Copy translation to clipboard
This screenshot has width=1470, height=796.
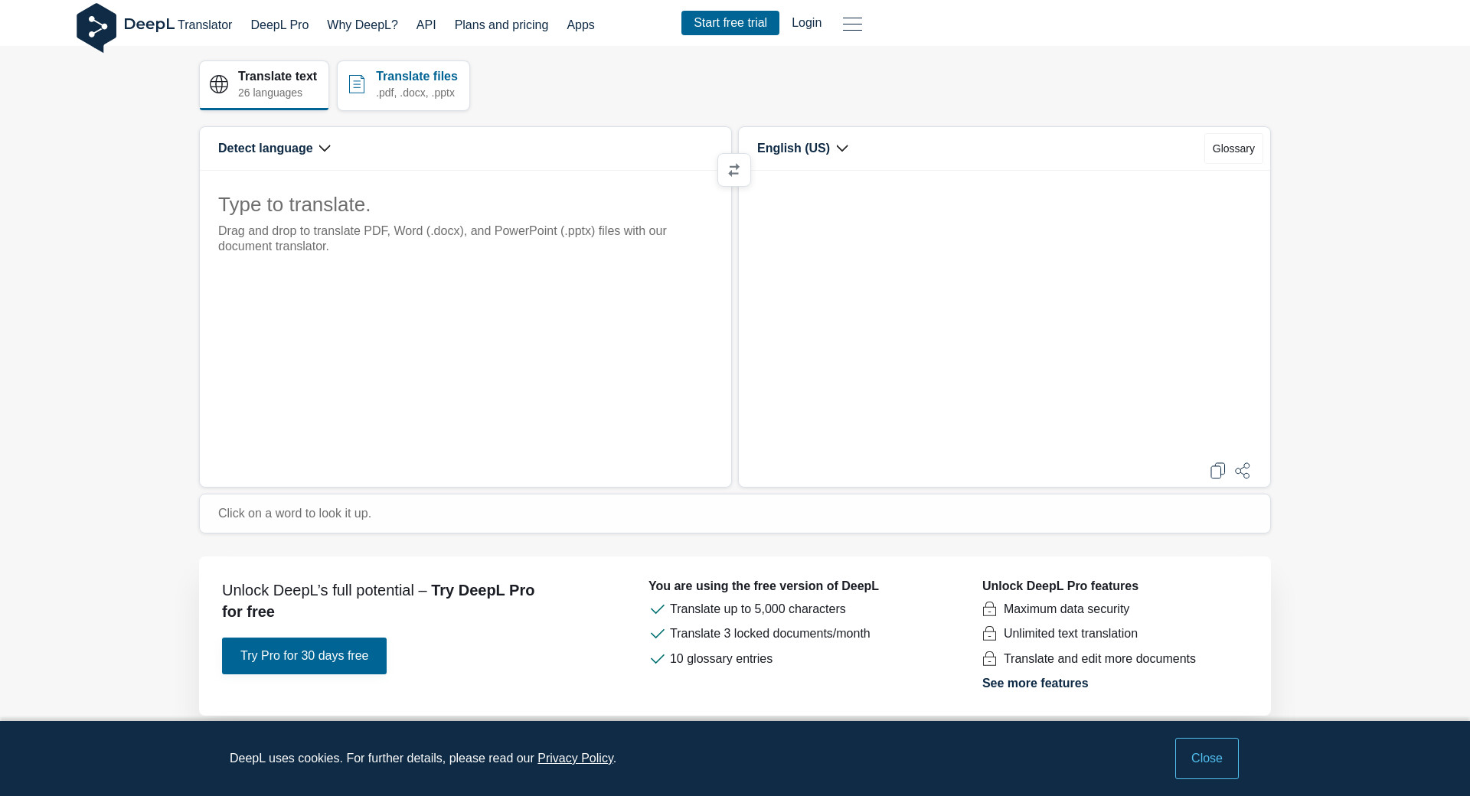tap(1217, 471)
